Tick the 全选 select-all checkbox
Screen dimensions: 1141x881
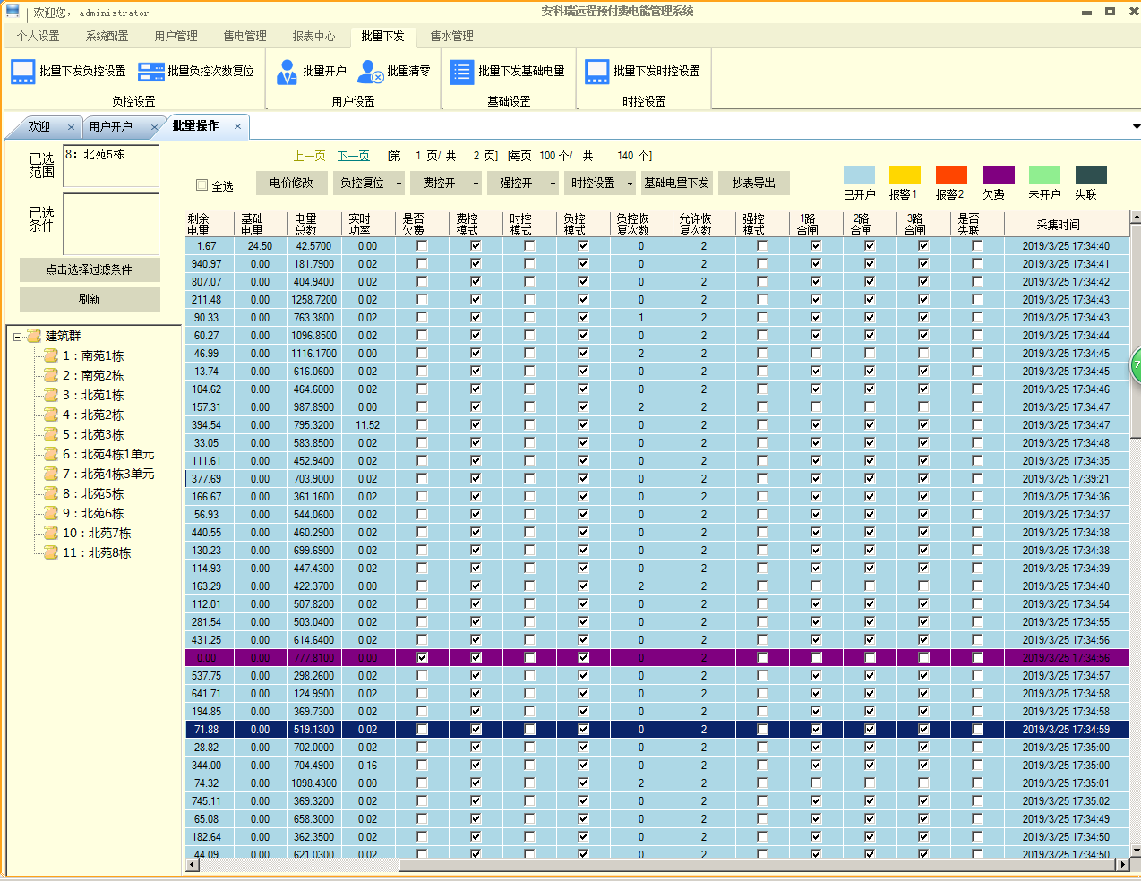coord(202,185)
